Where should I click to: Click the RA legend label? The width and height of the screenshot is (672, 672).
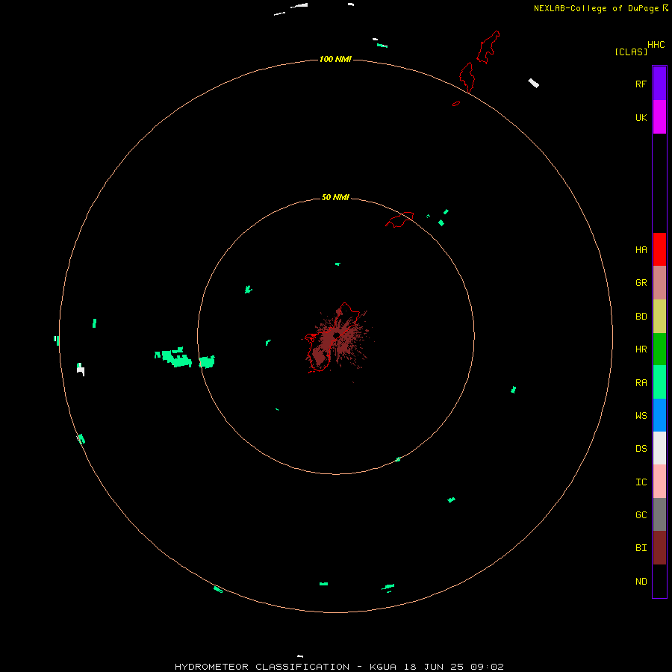pyautogui.click(x=641, y=383)
